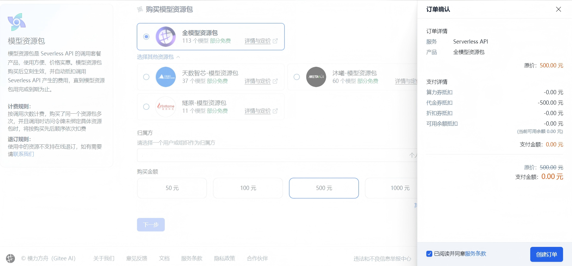This screenshot has height=266, width=572.
Task: Click the 创建订单 button
Action: click(x=547, y=254)
